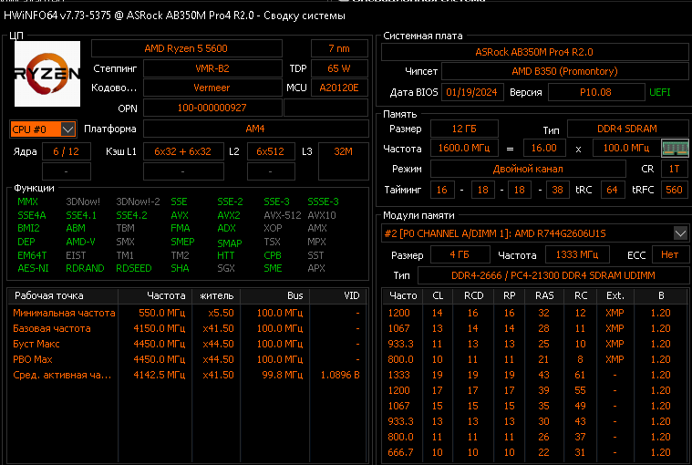Click the CR 1T value
The height and width of the screenshot is (465, 692).
[x=674, y=169]
